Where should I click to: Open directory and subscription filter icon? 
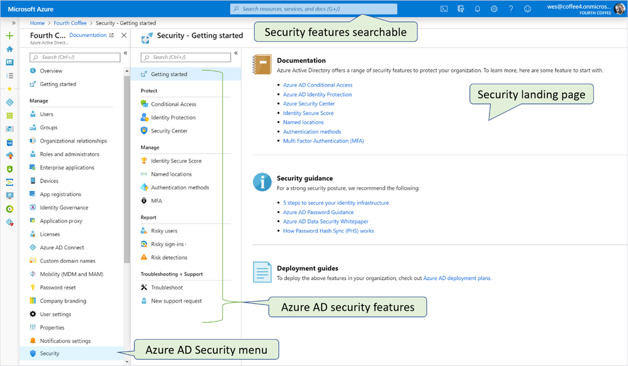click(461, 9)
